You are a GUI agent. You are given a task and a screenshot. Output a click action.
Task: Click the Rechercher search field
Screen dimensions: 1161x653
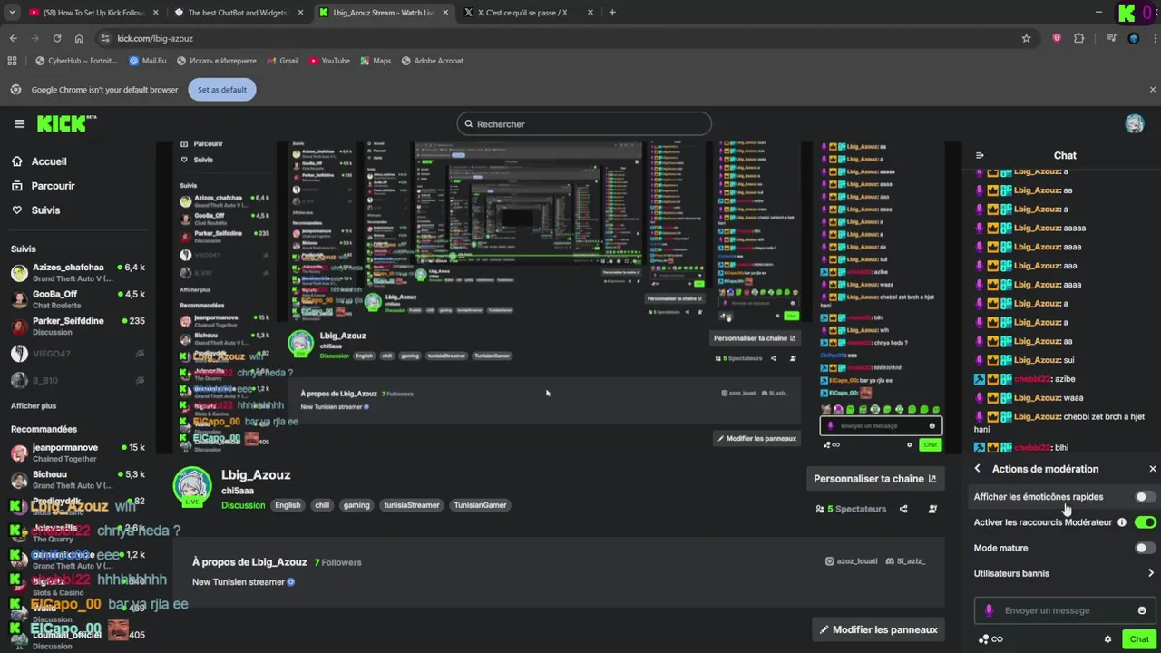[x=584, y=124]
